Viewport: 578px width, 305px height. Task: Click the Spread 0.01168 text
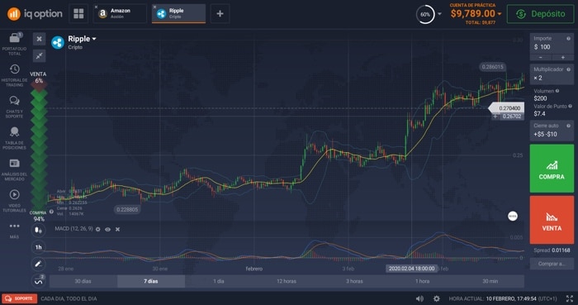click(x=552, y=250)
